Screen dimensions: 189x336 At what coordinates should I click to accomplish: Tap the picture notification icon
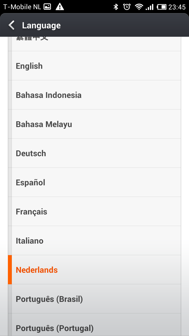[47, 7]
